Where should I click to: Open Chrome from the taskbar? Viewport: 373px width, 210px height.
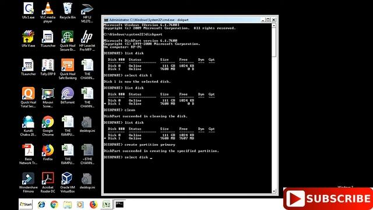(x=54, y=204)
